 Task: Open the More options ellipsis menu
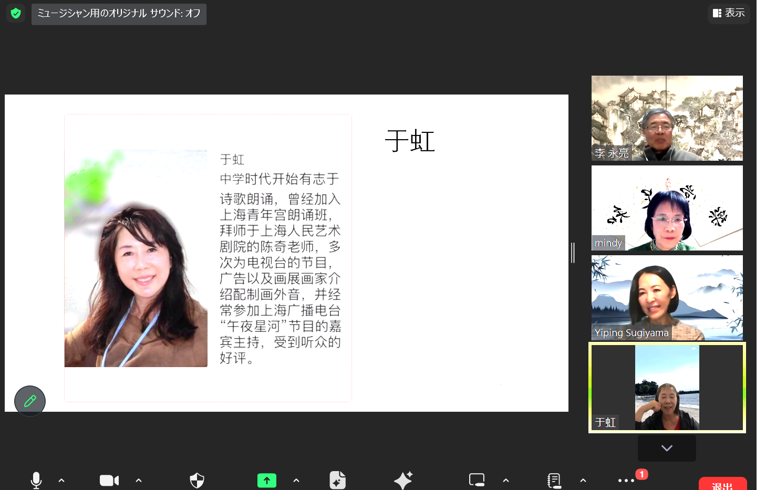(626, 480)
